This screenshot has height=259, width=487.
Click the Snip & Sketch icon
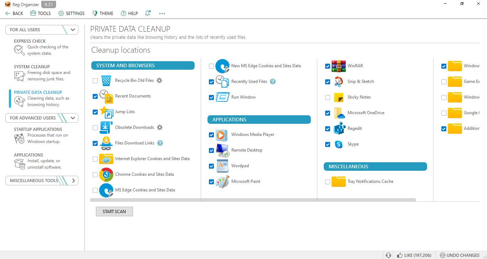pyautogui.click(x=339, y=81)
